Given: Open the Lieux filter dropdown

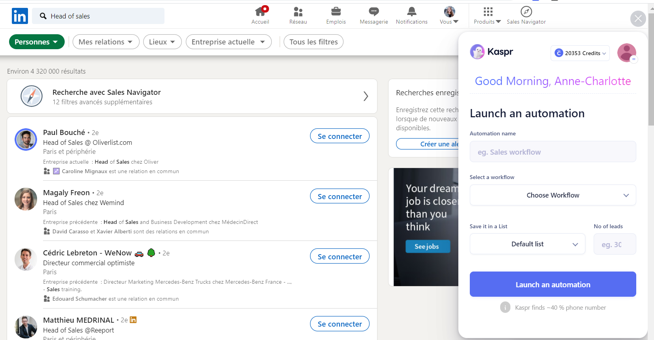Looking at the screenshot, I should click(162, 42).
